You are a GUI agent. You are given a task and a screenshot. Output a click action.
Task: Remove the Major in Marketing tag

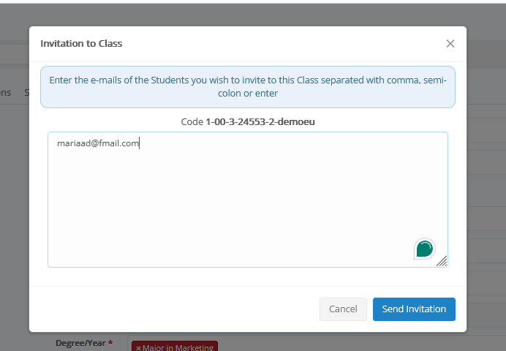click(138, 348)
